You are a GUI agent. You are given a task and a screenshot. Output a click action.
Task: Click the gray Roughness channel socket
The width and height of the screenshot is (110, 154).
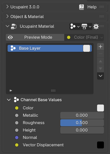[17, 123]
